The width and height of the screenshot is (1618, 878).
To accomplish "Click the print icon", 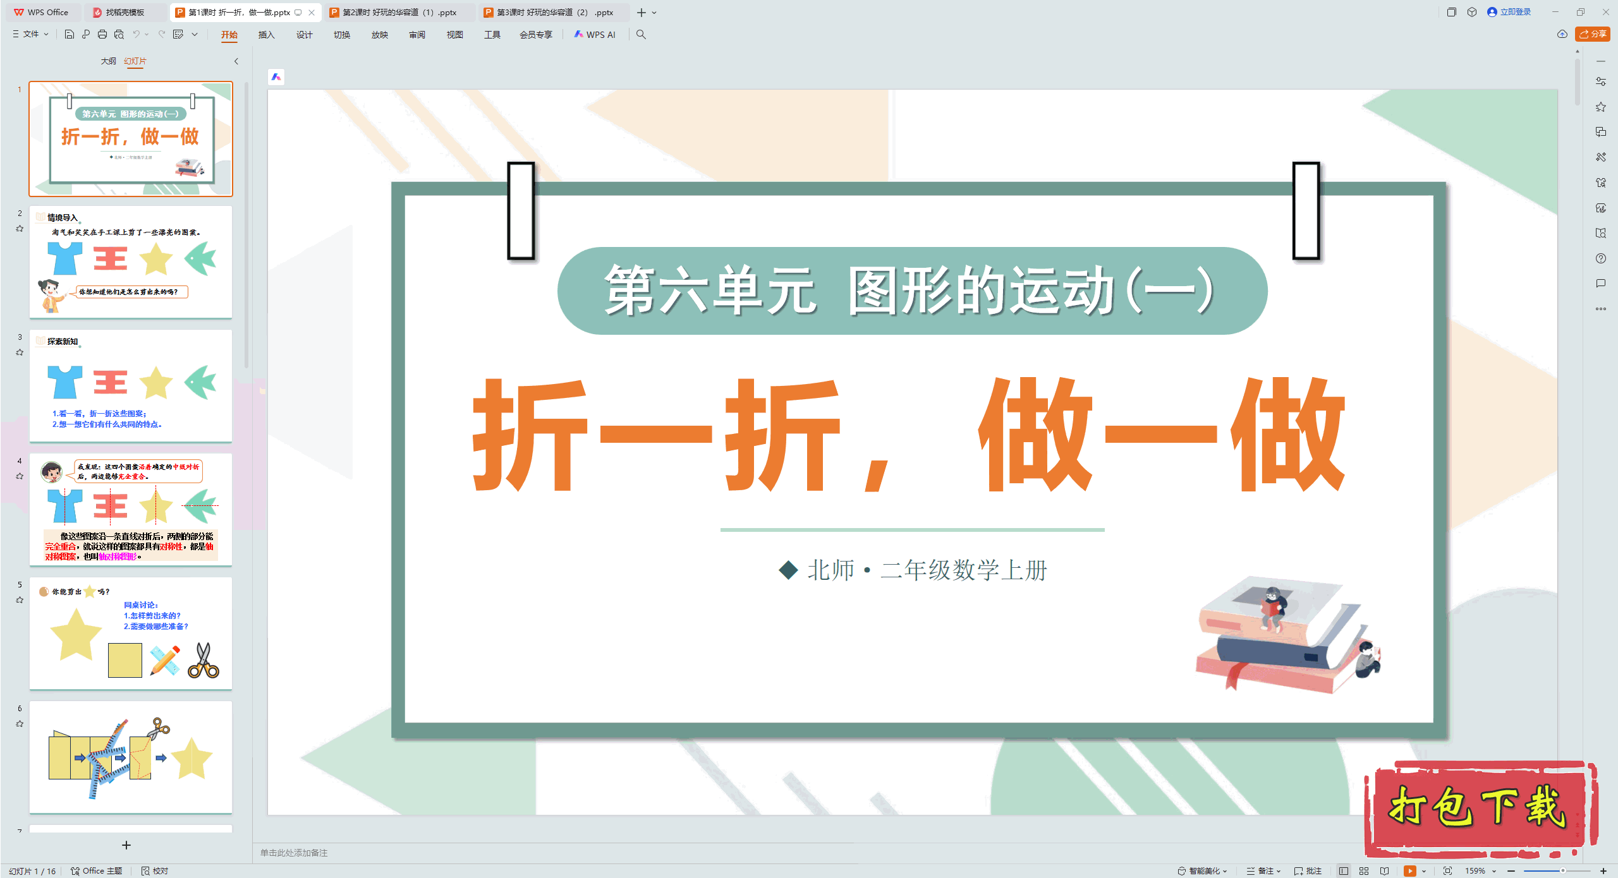I will (102, 34).
